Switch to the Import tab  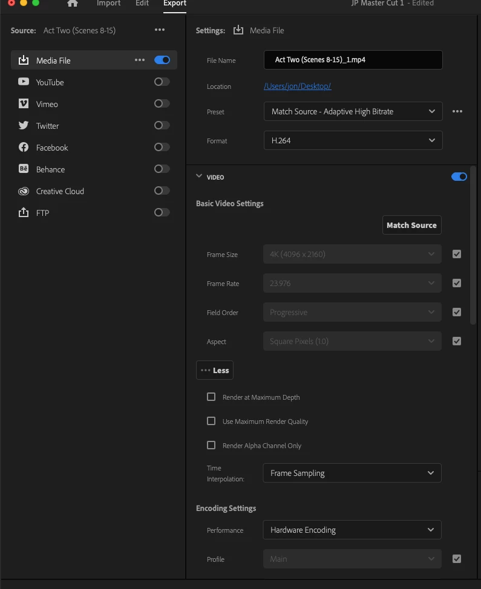tap(109, 4)
